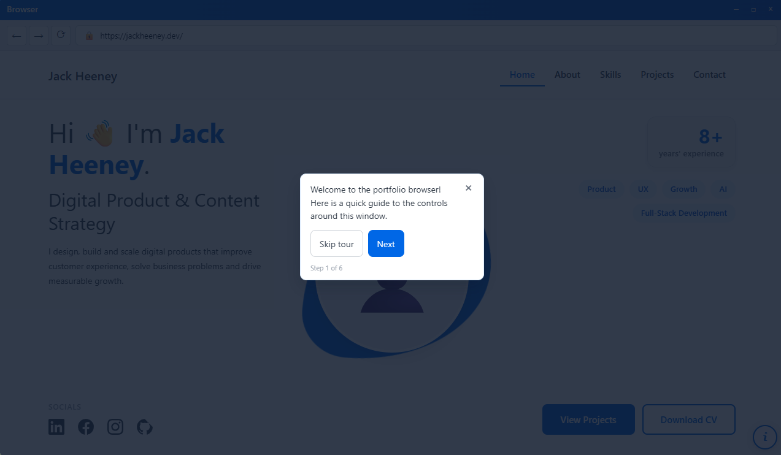The image size is (781, 455).
Task: Click the padlock icon in address bar
Action: [89, 36]
